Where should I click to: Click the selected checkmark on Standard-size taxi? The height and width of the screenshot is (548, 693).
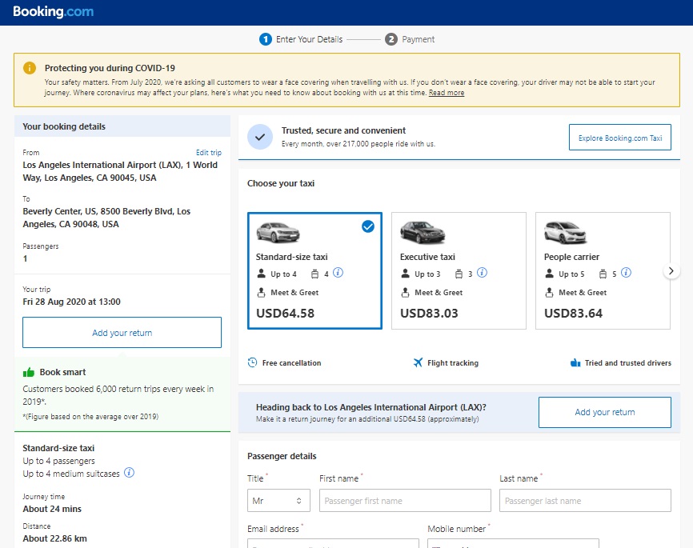(368, 226)
